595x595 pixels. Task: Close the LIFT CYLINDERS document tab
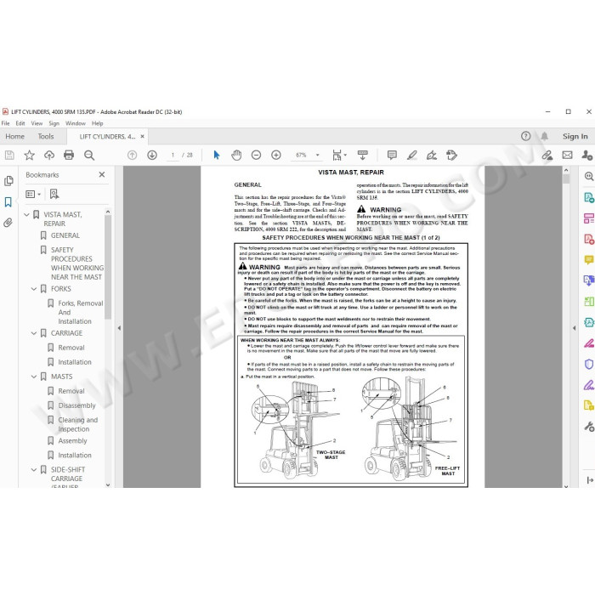pos(142,136)
